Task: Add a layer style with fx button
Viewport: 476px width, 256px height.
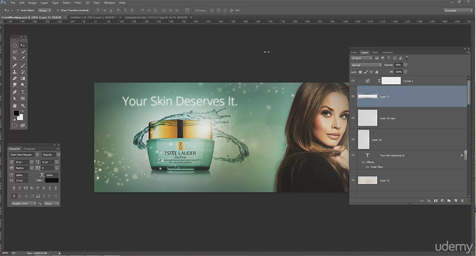Action: click(429, 201)
